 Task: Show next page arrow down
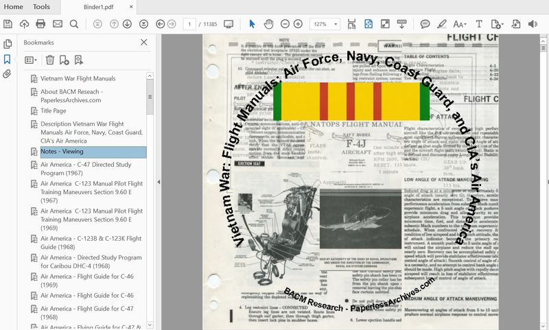pos(127,24)
